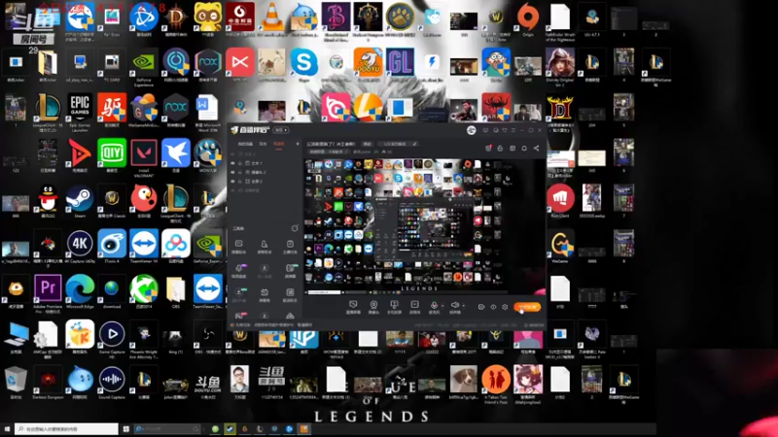The image size is (778, 437).
Task: Expand the microphone dropdown arrow
Action: (442, 306)
